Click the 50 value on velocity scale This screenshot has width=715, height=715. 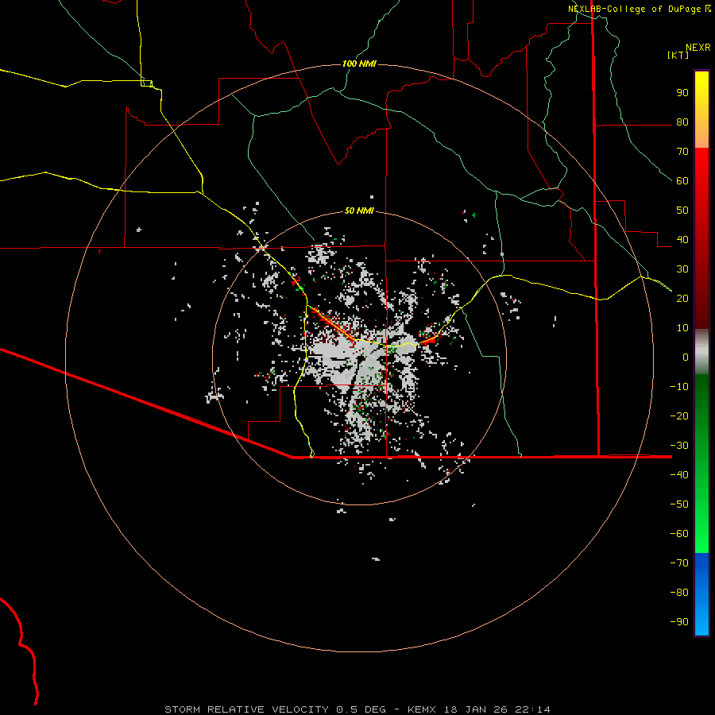click(x=682, y=211)
